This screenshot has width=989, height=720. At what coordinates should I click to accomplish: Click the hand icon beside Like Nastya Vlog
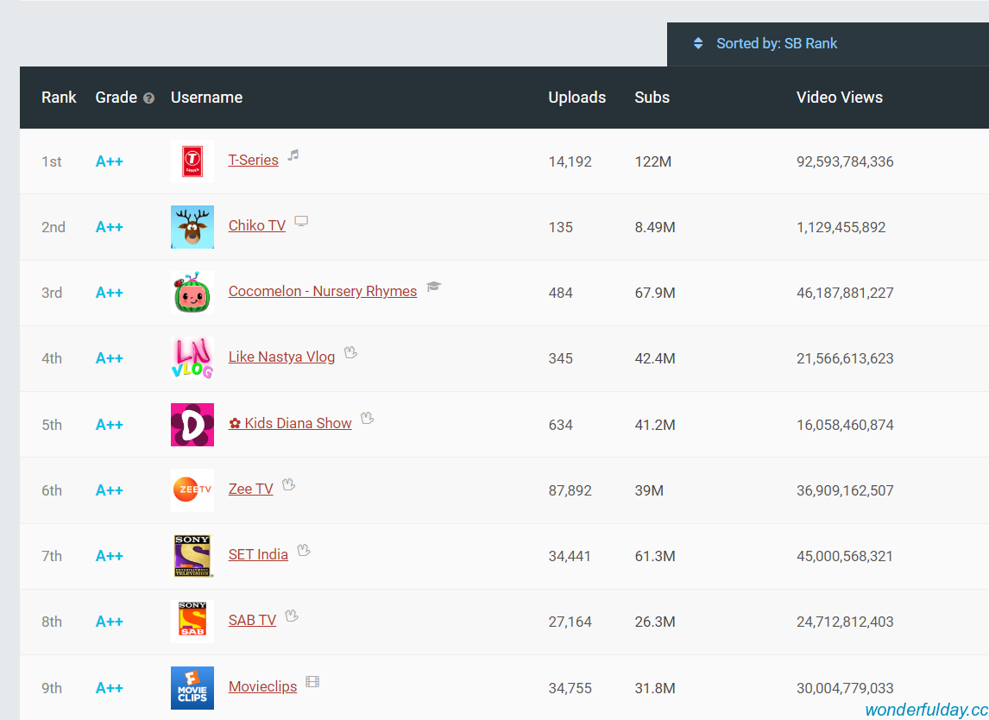[350, 352]
